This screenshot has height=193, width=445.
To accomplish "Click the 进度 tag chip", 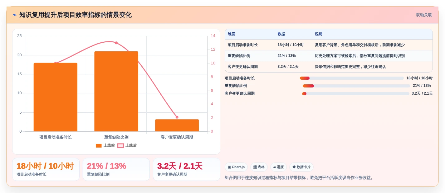I will [x=278, y=167].
